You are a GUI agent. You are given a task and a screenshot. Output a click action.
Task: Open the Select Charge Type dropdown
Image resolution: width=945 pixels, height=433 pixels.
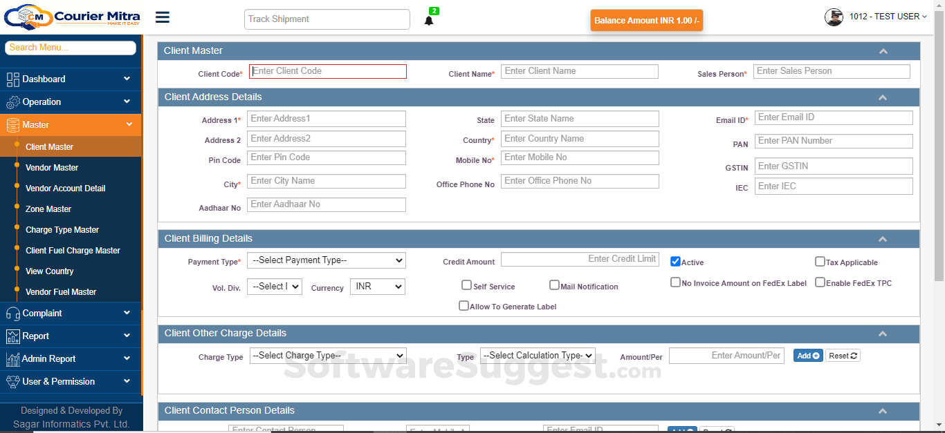328,355
